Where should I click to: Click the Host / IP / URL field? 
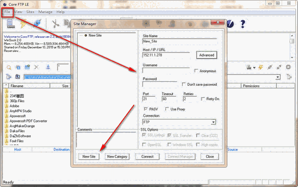pos(166,55)
